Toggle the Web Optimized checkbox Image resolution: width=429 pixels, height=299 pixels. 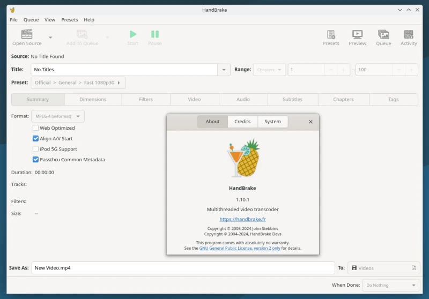tap(35, 128)
